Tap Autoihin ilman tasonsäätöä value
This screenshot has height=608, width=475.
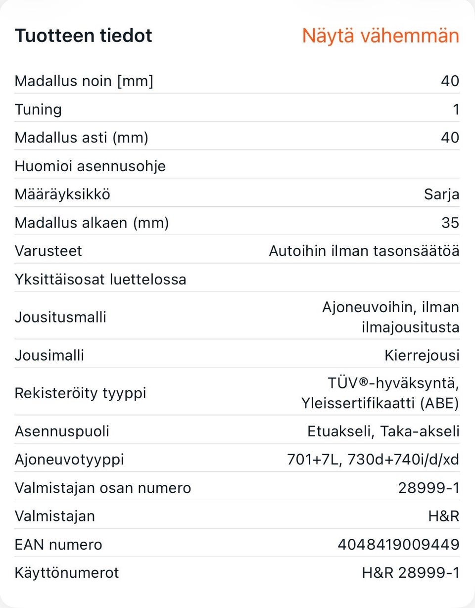(x=364, y=251)
